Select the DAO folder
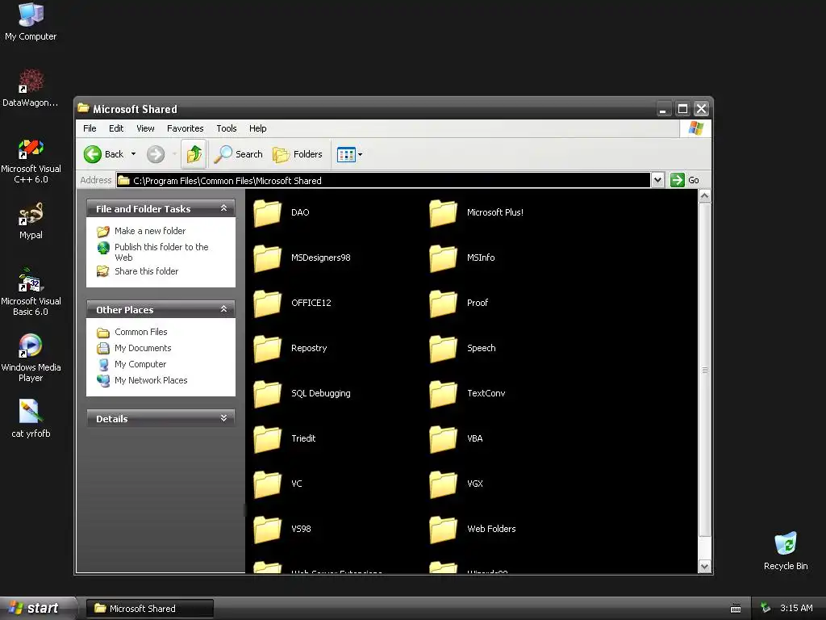The height and width of the screenshot is (620, 826). [x=282, y=212]
